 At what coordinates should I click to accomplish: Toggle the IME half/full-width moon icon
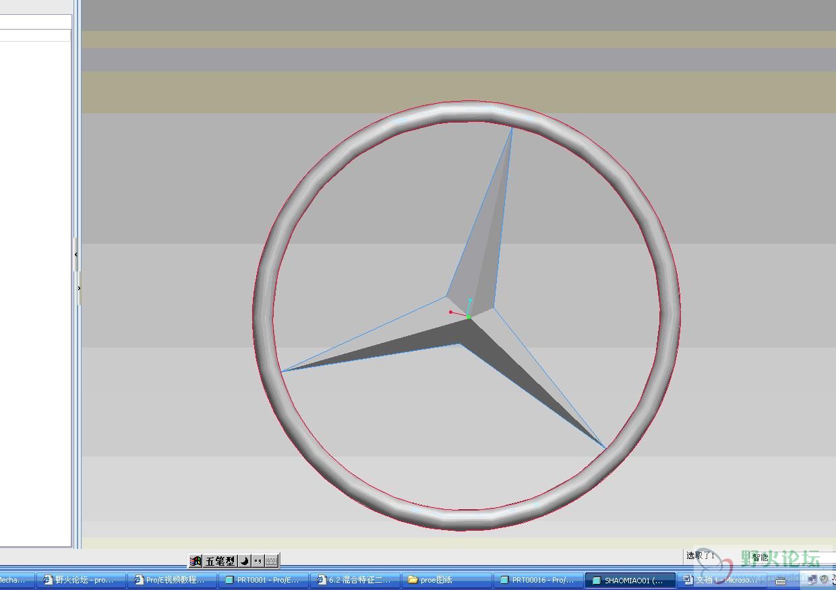point(245,560)
